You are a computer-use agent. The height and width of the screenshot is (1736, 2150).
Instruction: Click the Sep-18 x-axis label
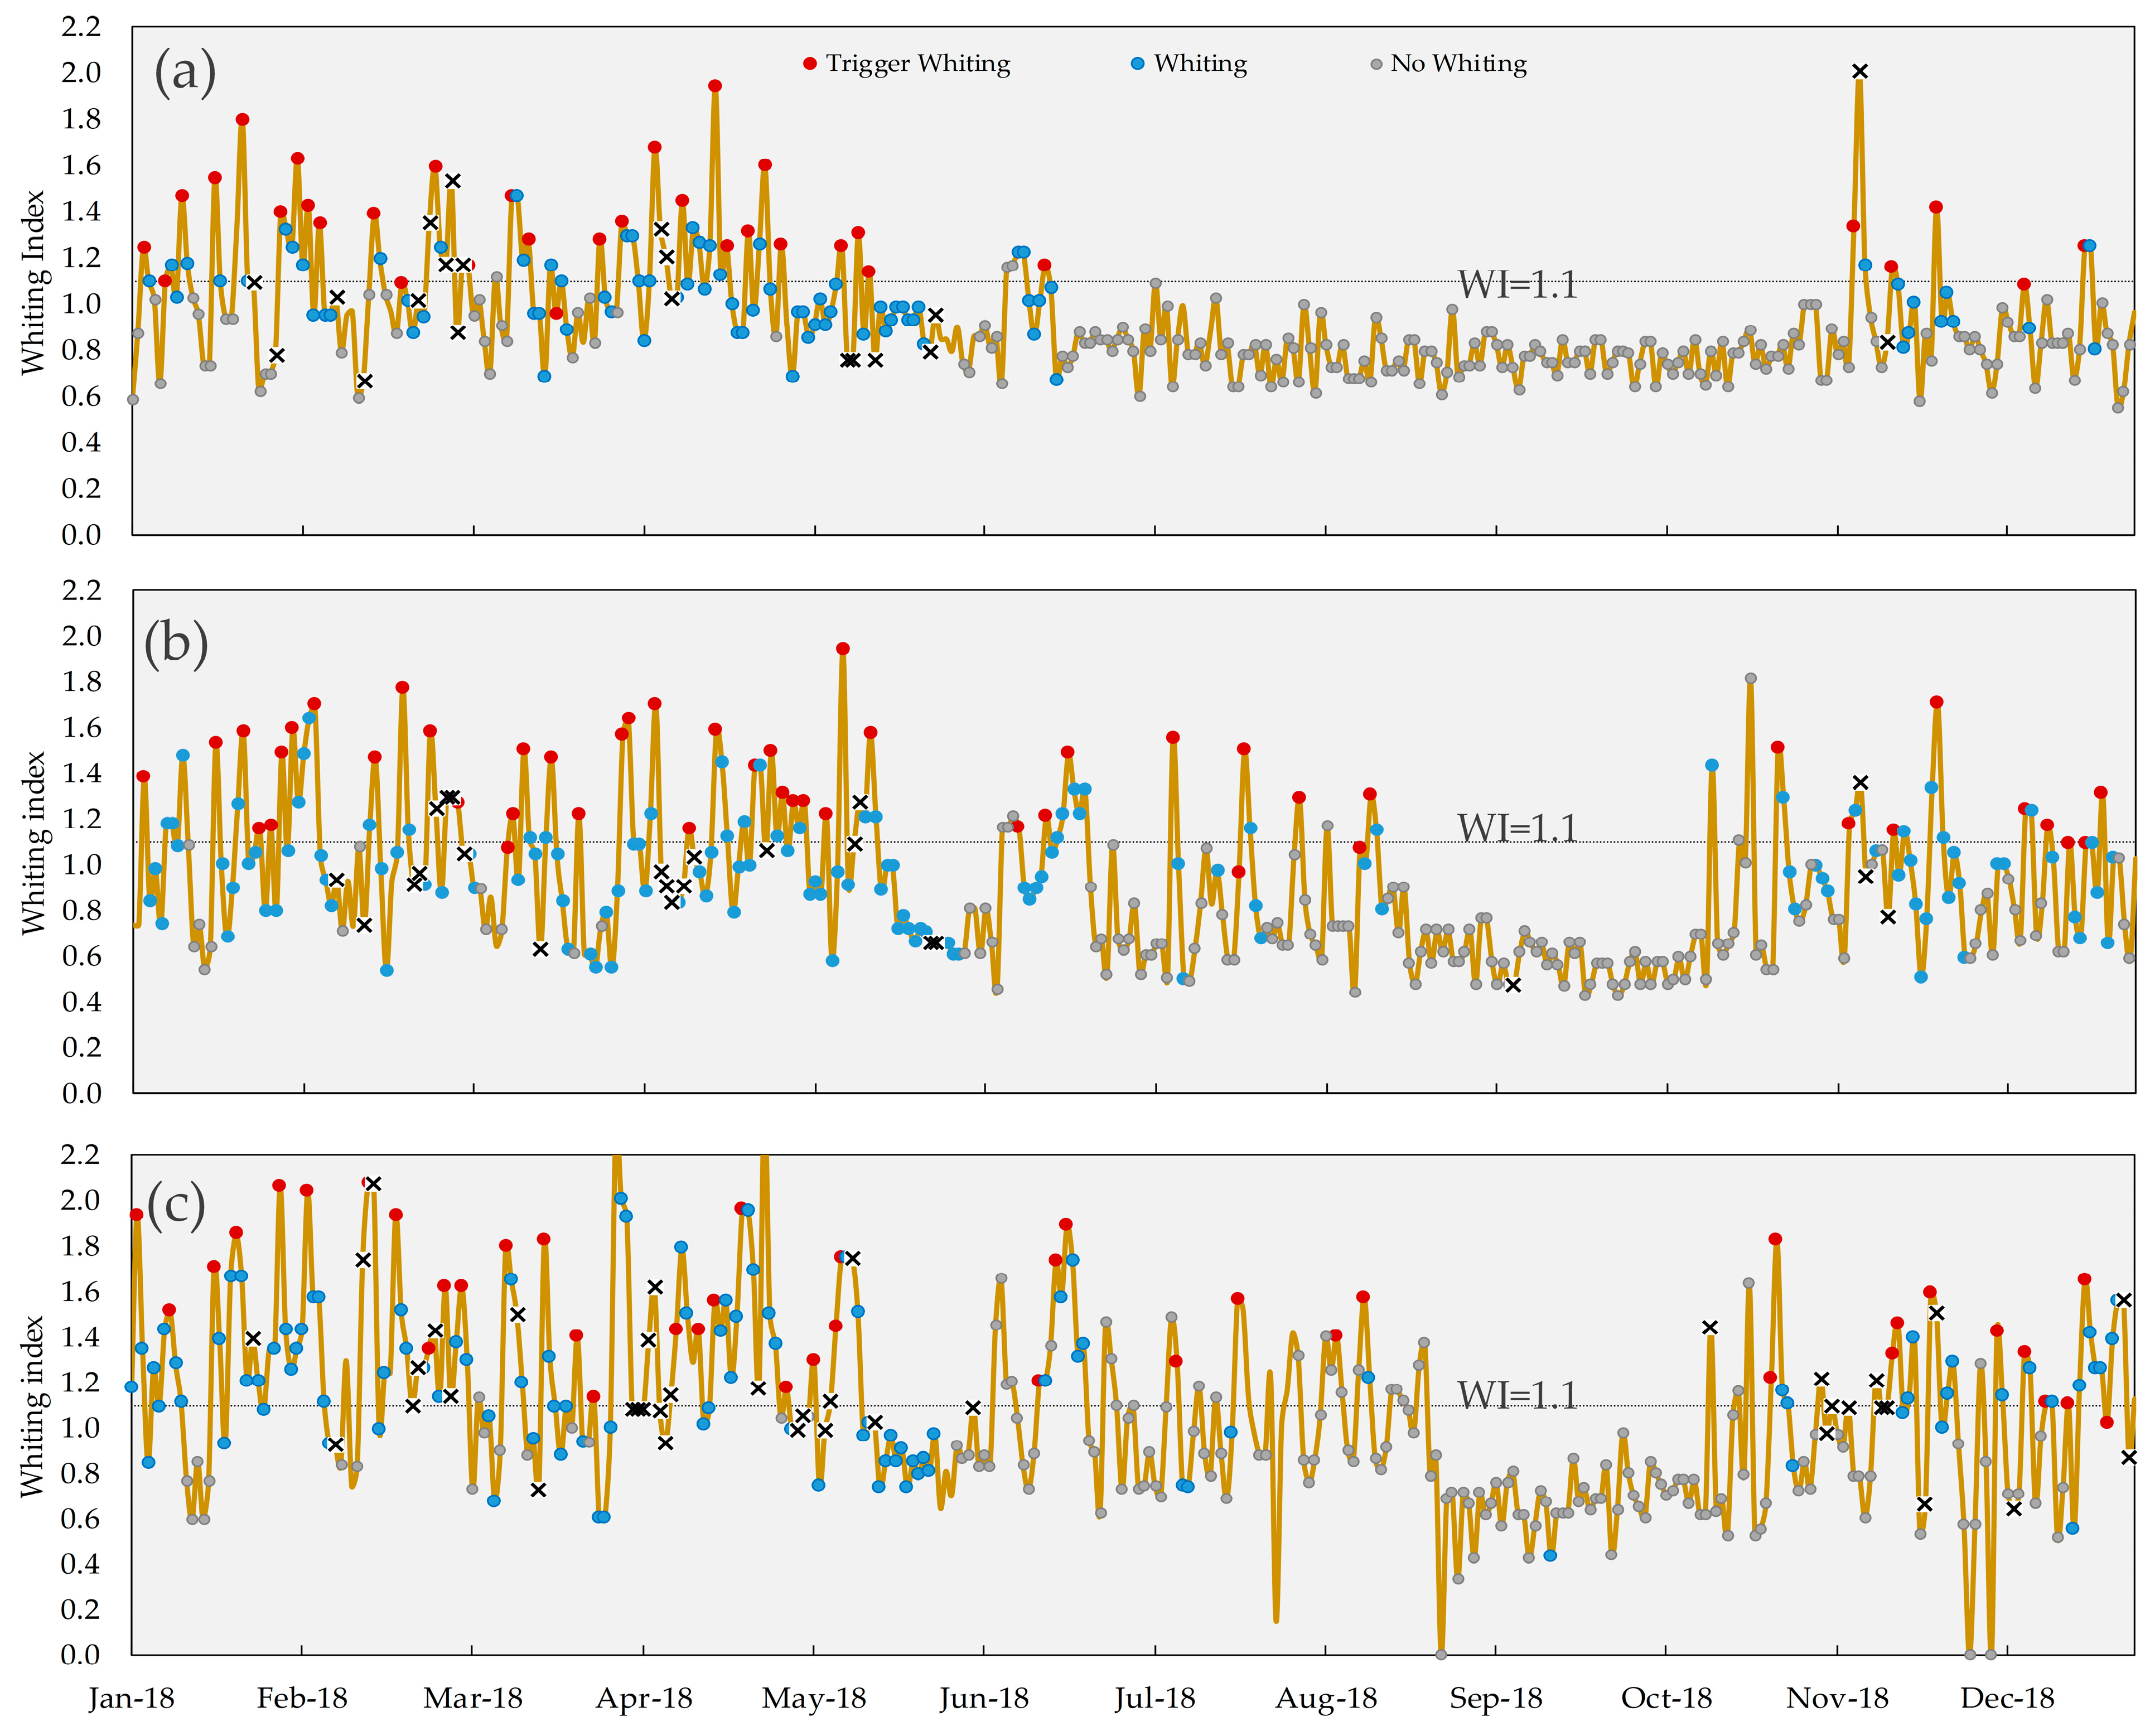tap(1496, 1698)
